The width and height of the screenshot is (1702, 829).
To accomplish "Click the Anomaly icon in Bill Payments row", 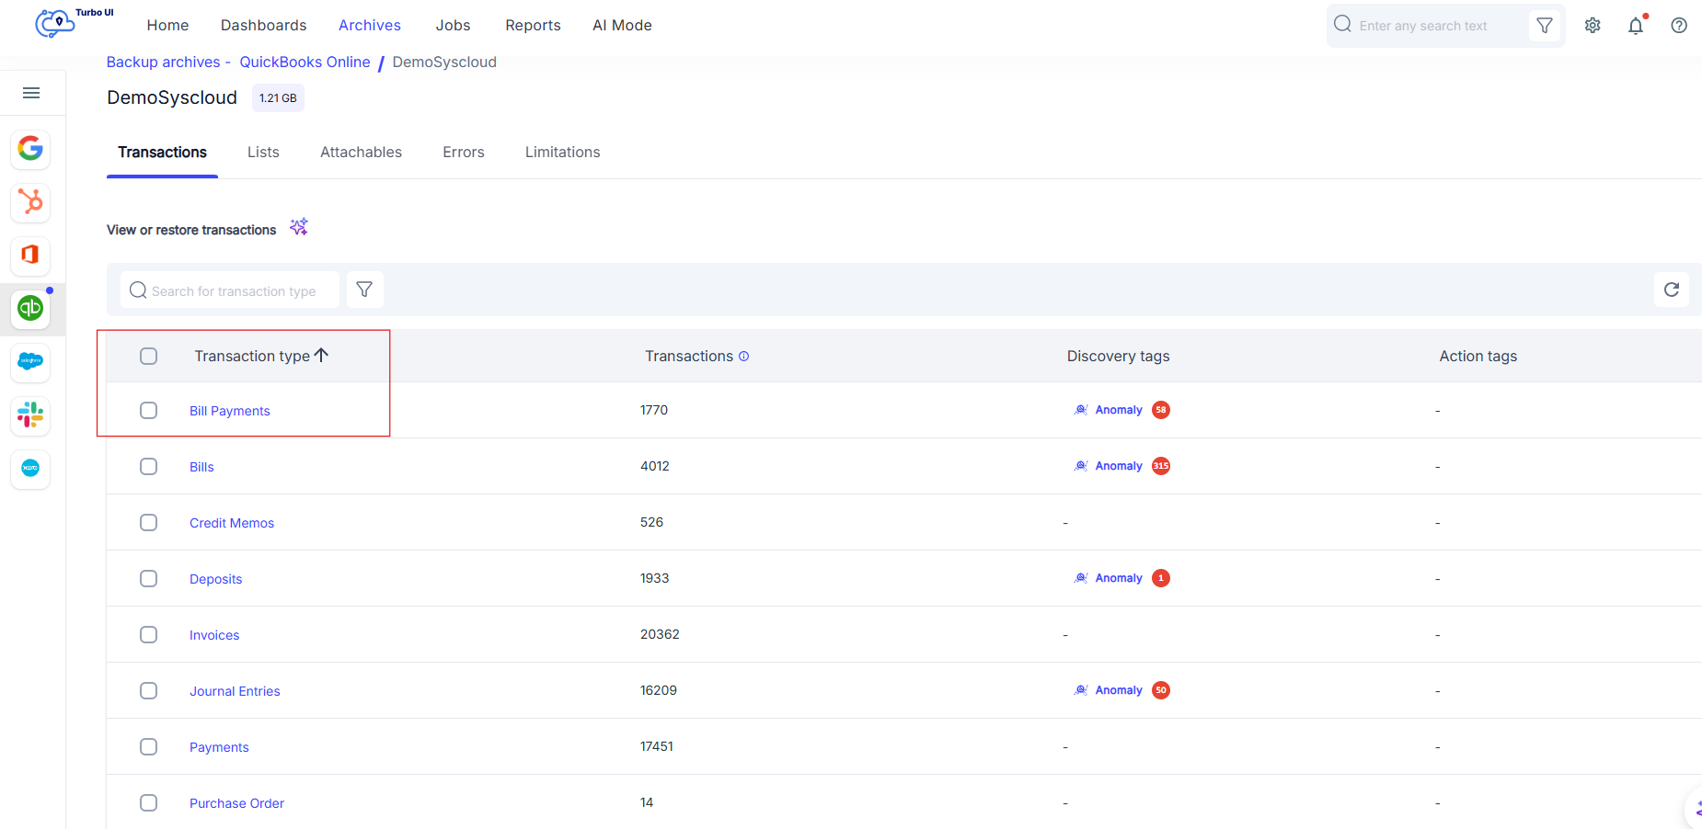I will point(1081,410).
